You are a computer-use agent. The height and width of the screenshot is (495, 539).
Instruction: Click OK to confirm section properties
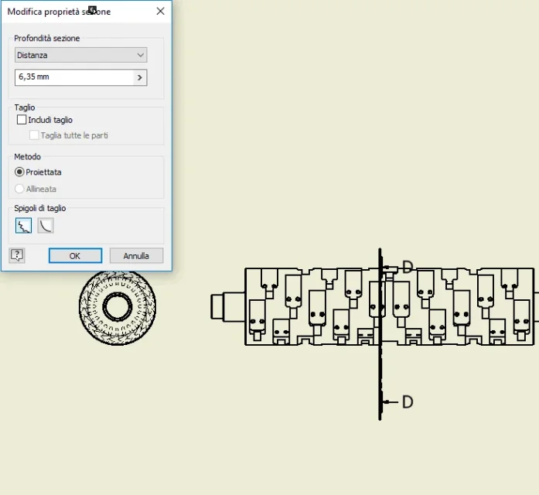point(75,256)
